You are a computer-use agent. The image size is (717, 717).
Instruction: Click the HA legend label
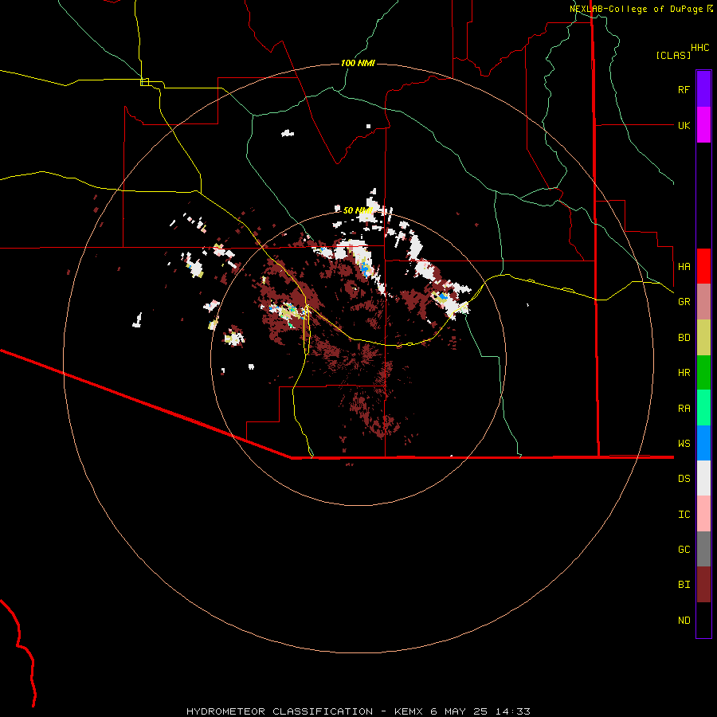pos(684,266)
